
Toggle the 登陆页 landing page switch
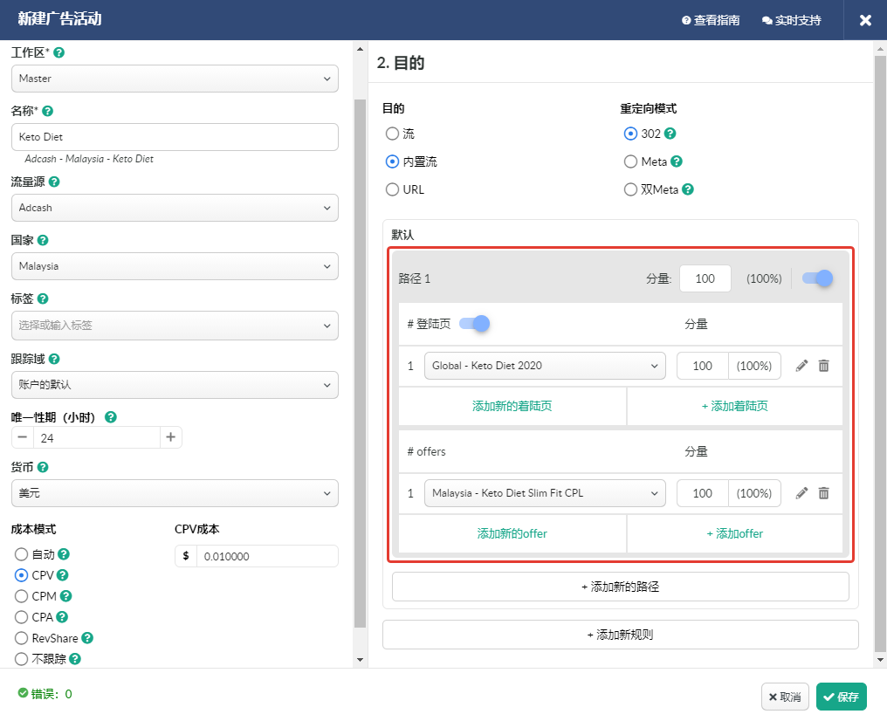point(474,324)
